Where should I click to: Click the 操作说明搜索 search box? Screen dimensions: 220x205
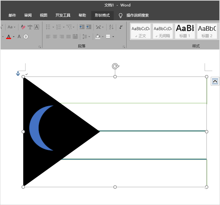click(137, 15)
